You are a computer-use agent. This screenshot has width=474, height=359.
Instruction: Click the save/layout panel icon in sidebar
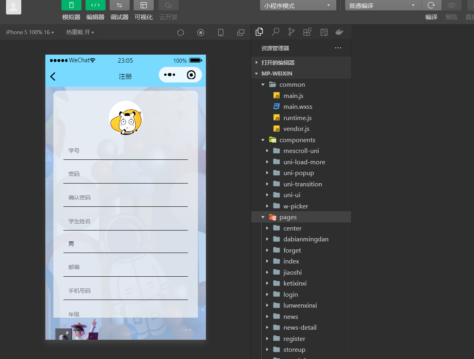(x=324, y=32)
